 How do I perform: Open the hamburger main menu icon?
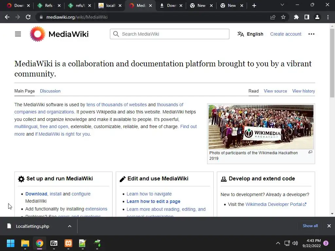[18, 34]
